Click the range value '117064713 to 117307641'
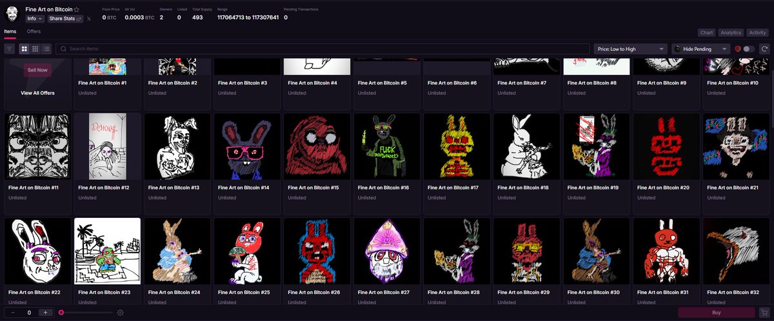This screenshot has width=774, height=321. (x=248, y=17)
